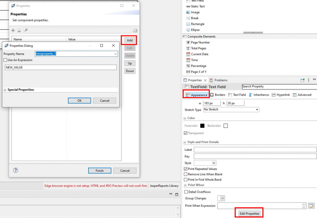Switch to the Borders tab
317x218 pixels.
[218, 95]
